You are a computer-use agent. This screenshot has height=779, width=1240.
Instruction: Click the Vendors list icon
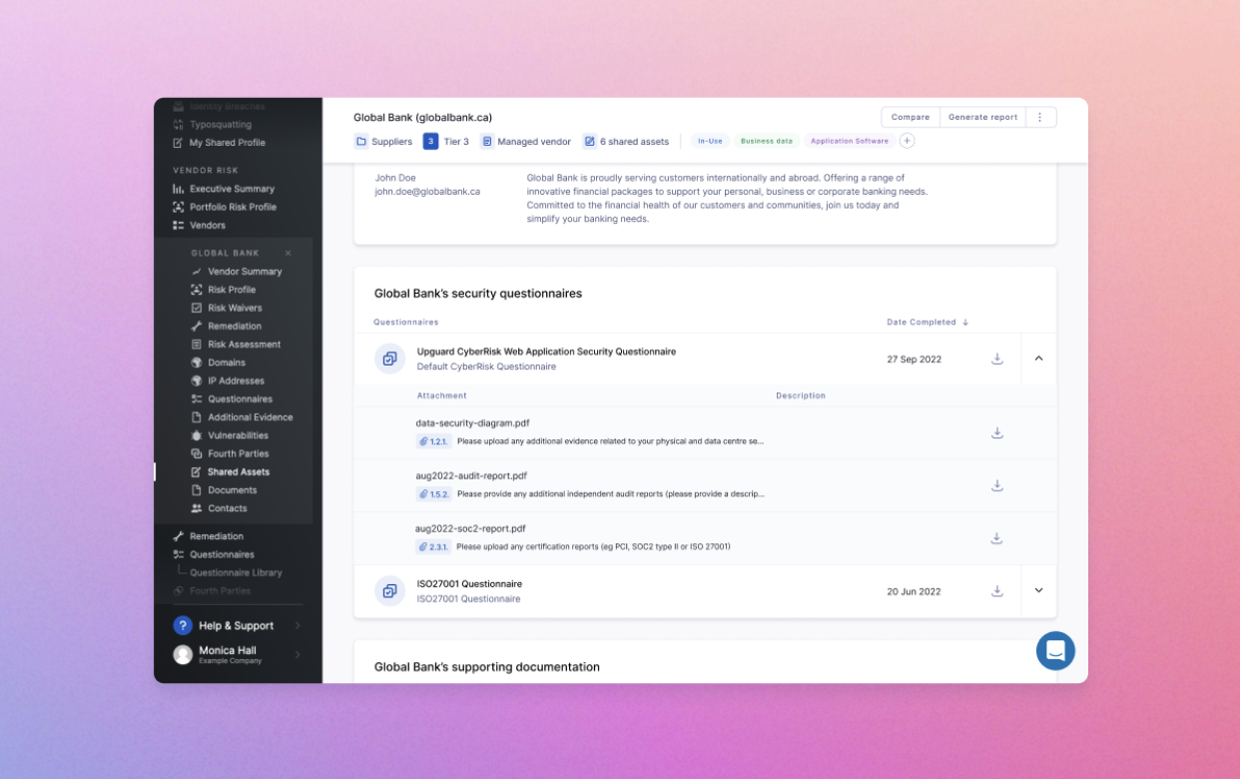pos(179,226)
